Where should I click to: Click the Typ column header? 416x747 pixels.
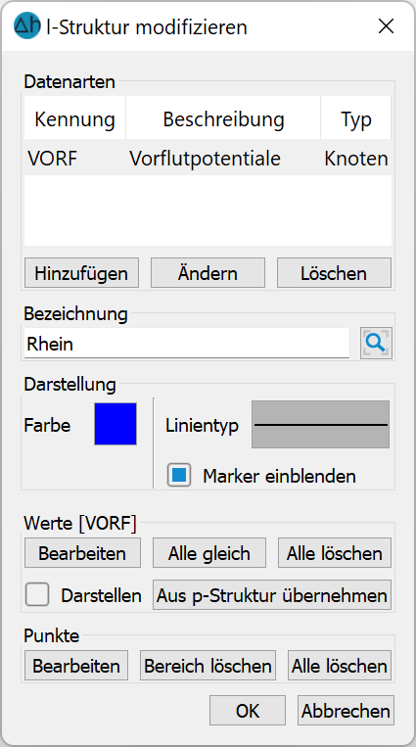click(356, 119)
